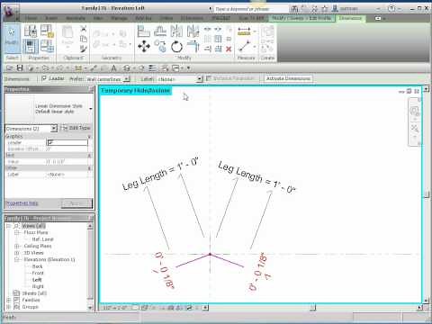
Task: Click Open in the quick access toolbar
Action: pos(10,68)
